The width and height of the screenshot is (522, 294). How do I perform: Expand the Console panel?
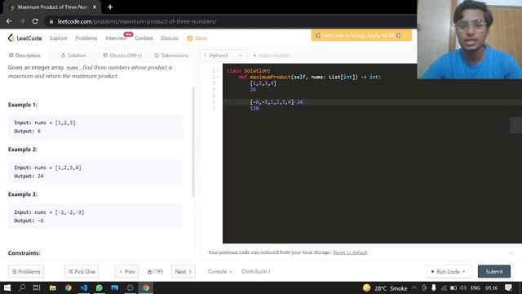coord(219,272)
